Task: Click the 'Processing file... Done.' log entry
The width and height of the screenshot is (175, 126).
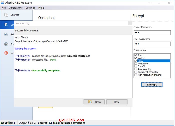Action: [35, 60]
